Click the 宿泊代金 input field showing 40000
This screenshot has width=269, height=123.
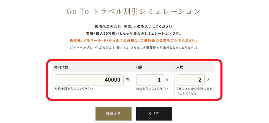point(89,80)
